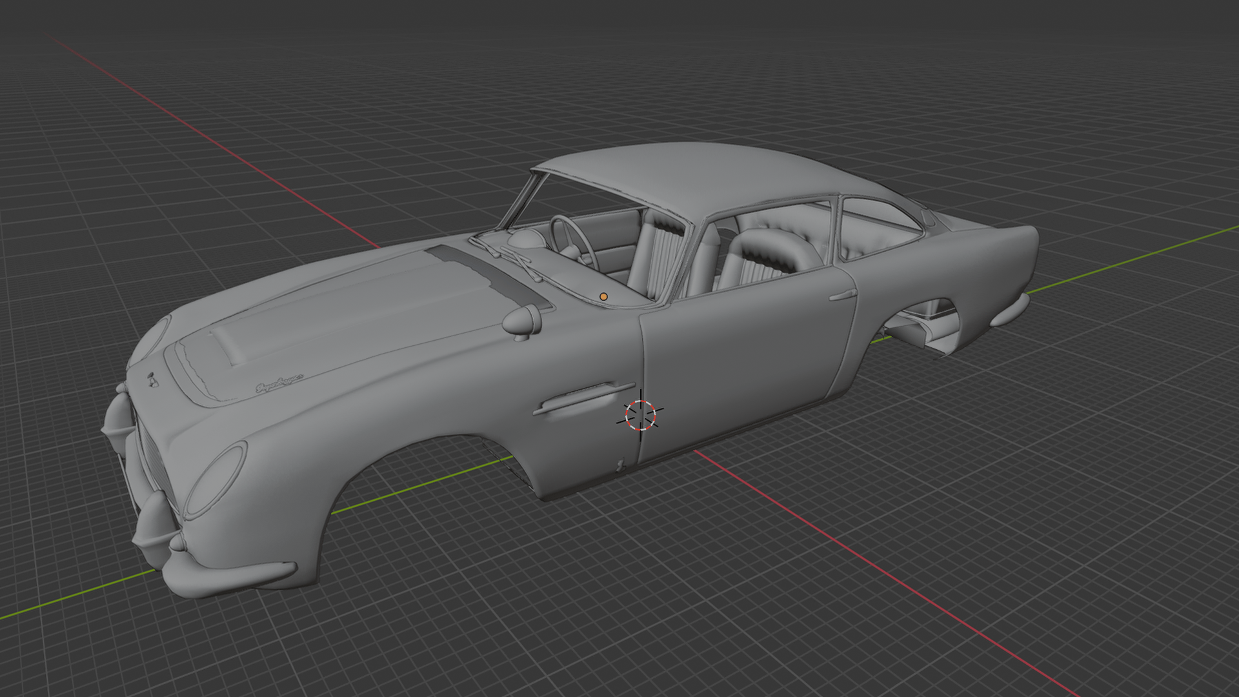Click the 3D cursor crosshair on the door

coord(640,415)
